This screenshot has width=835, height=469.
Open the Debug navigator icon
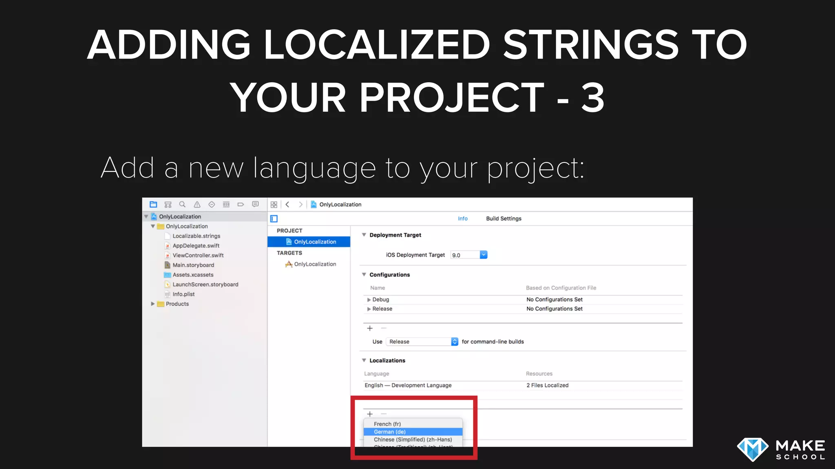click(x=226, y=204)
